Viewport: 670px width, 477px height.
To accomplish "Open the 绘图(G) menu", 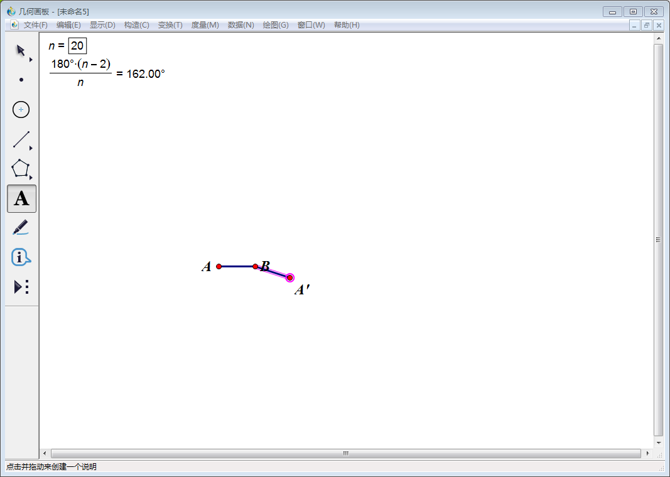I will (275, 25).
